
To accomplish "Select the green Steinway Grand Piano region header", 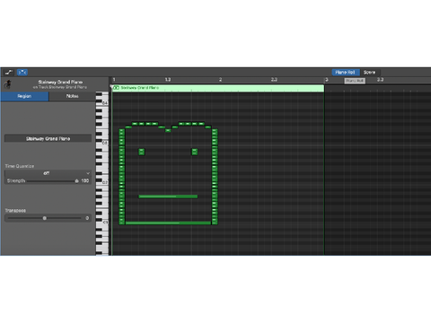I will (218, 88).
